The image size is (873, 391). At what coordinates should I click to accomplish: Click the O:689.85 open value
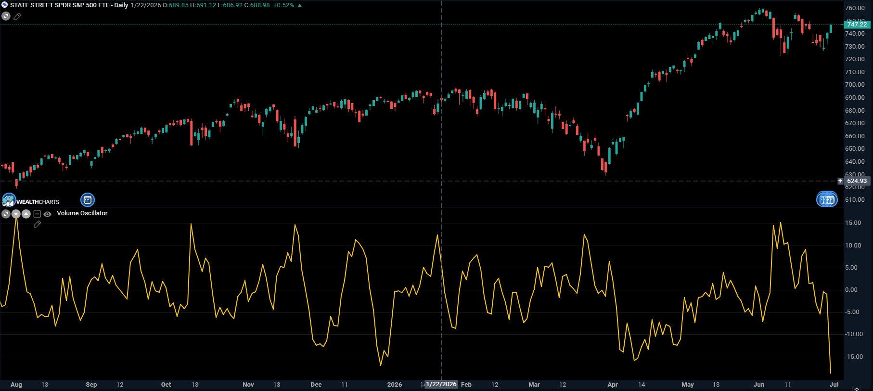coord(176,5)
